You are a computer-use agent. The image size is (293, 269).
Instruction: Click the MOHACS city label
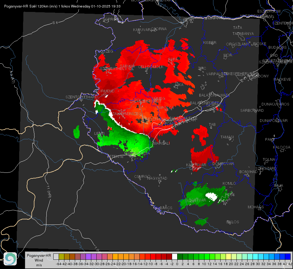click(256, 207)
